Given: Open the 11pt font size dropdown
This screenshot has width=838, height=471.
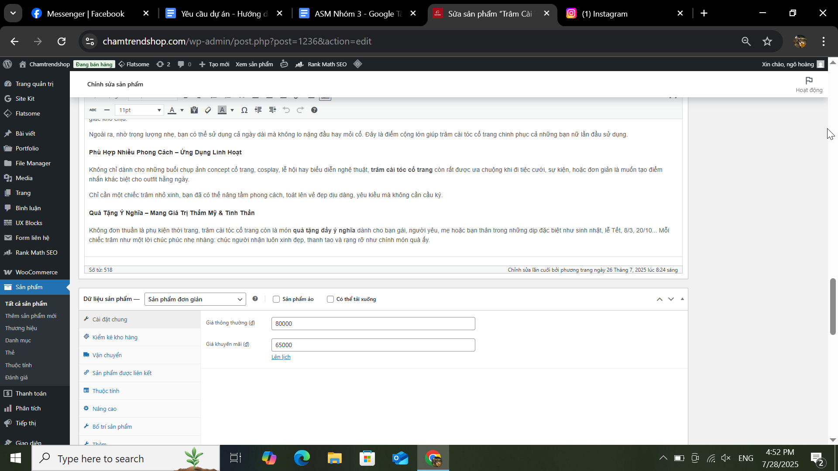Looking at the screenshot, I should pos(140,110).
